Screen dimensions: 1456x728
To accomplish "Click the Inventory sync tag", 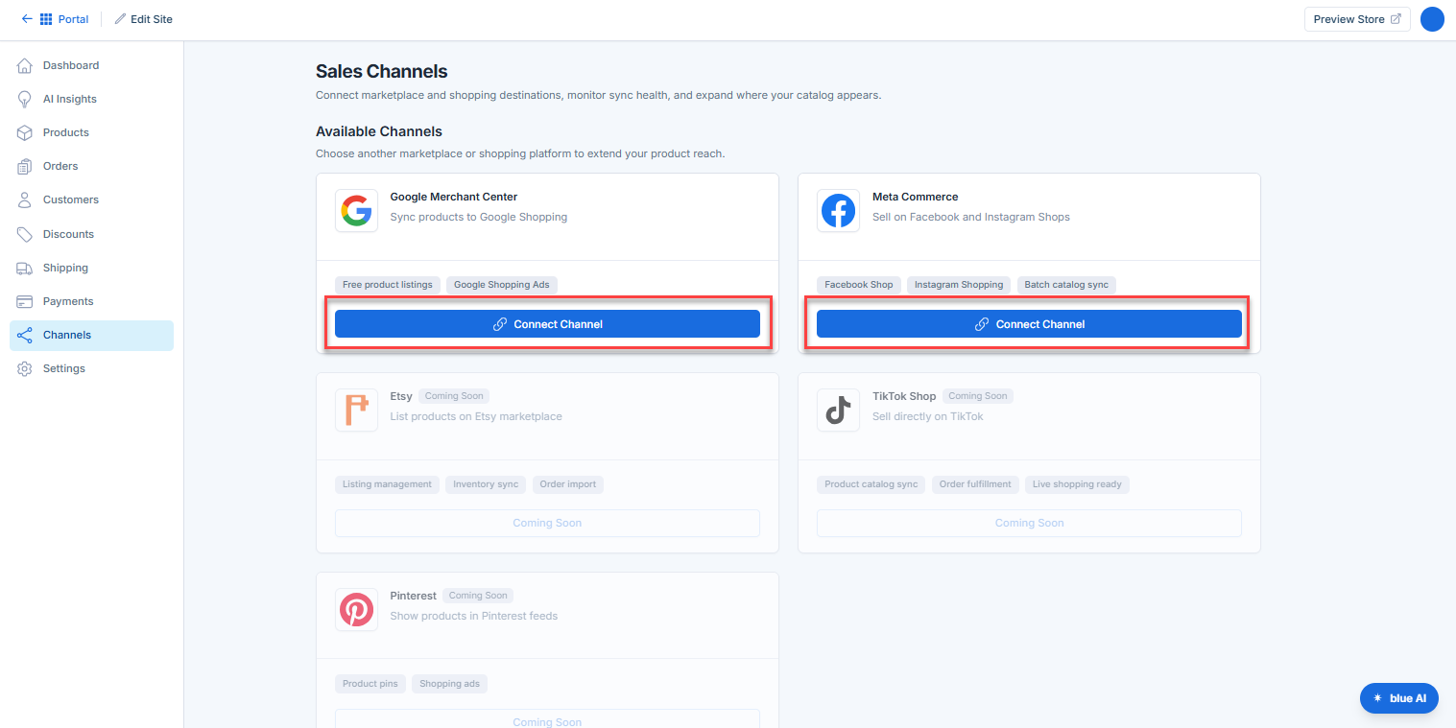I will [486, 484].
